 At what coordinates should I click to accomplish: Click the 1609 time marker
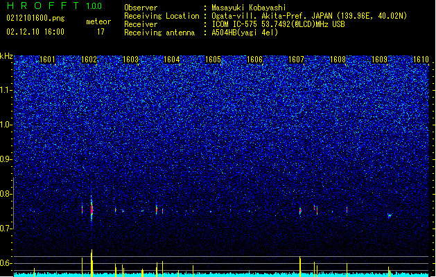pos(379,60)
